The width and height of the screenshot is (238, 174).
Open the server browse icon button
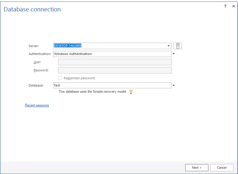(178, 46)
